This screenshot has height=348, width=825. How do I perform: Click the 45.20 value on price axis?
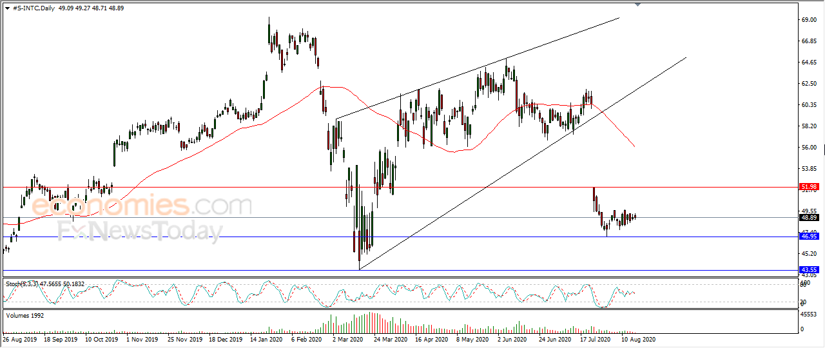click(809, 253)
